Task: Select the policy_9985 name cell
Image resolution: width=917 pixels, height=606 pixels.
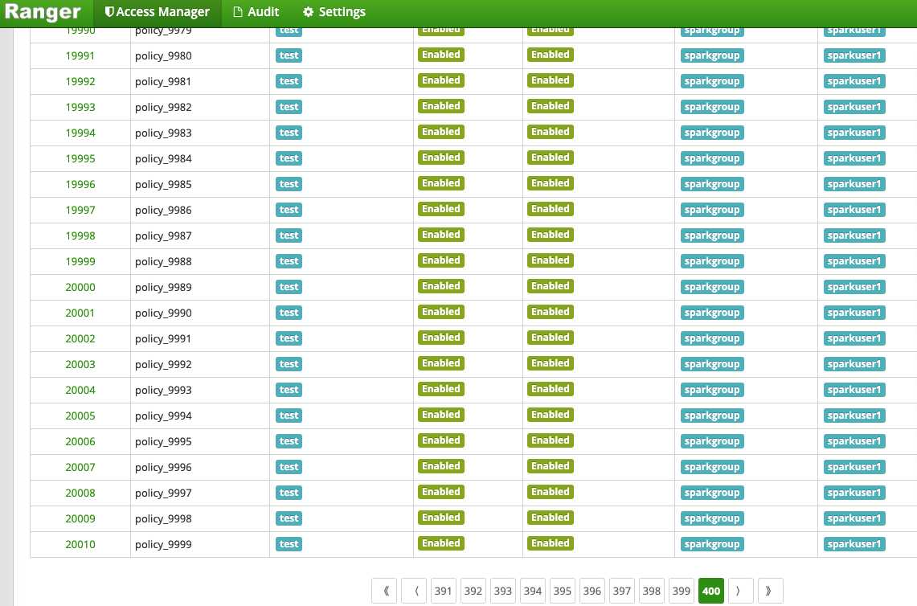Action: coord(200,184)
